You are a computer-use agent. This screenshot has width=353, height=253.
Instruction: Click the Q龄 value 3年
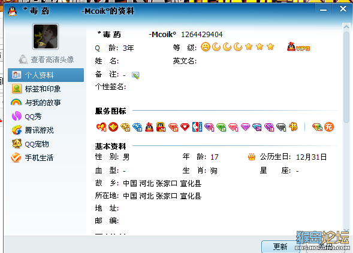(x=128, y=48)
